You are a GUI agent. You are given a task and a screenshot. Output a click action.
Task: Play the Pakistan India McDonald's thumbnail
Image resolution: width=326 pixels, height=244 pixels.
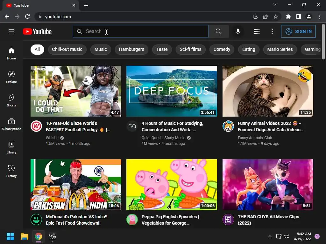(76, 185)
